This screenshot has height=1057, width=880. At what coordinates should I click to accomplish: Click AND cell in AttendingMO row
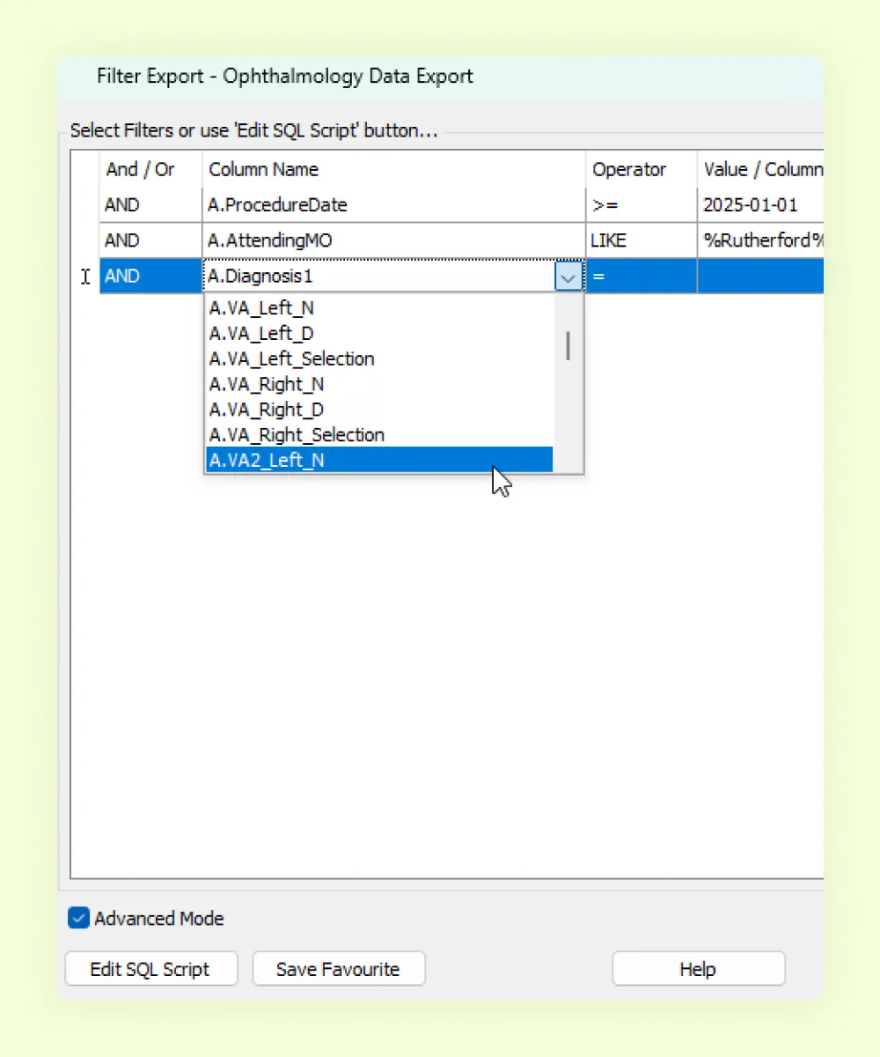(x=150, y=240)
